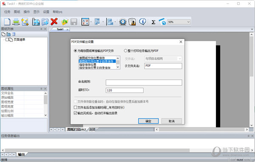255x162 pixels.
Task: Select 指定保存位置 in the list
Action: (97, 64)
